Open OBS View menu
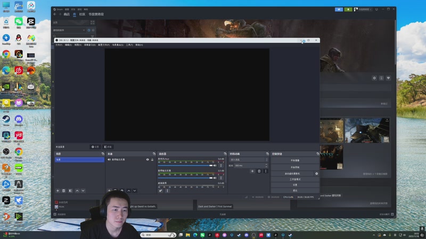Image resolution: width=426 pixels, height=239 pixels. coord(78,45)
